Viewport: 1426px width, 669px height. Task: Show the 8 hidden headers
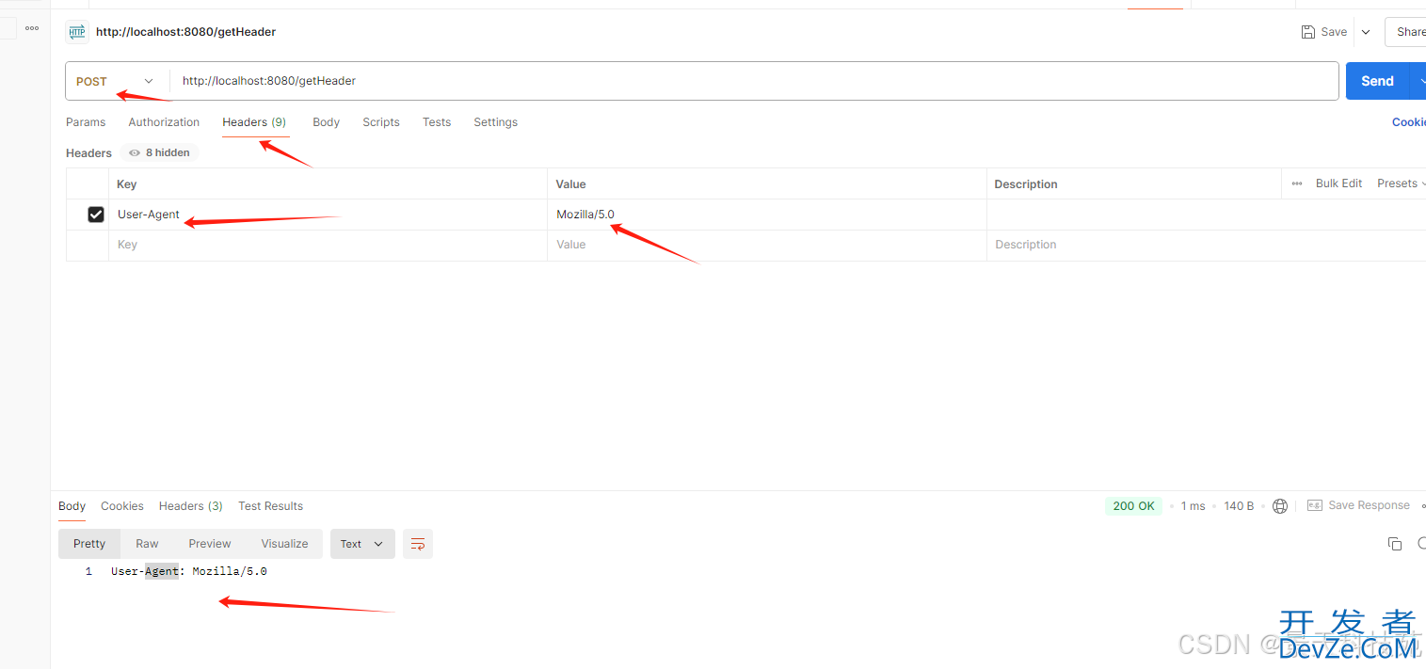click(159, 152)
